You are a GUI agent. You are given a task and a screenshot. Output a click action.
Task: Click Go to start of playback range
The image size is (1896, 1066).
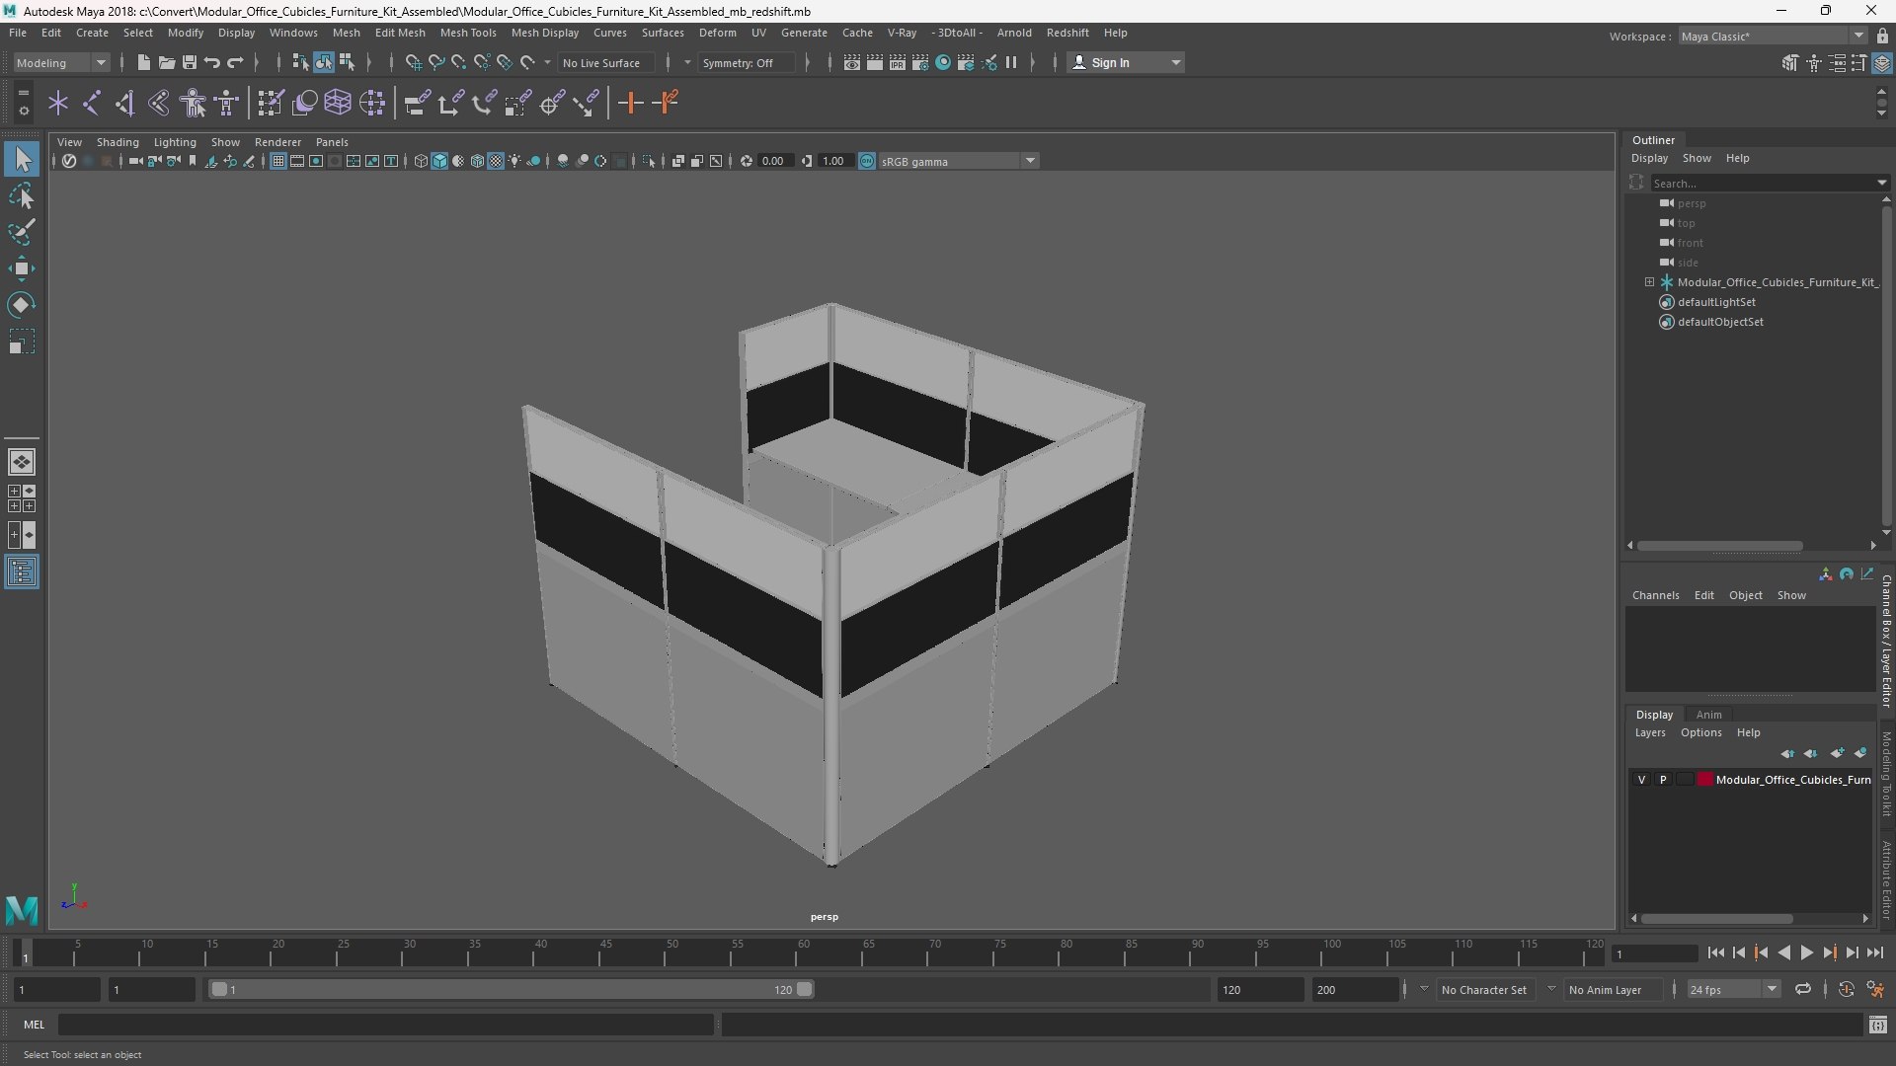1715,952
